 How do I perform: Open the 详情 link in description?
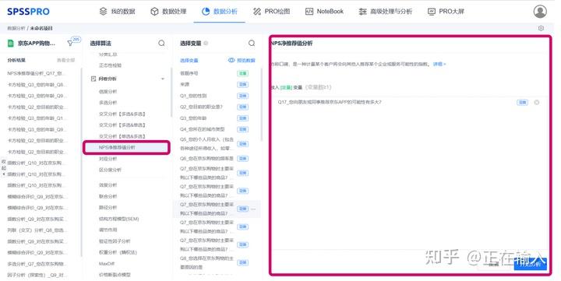(x=439, y=65)
